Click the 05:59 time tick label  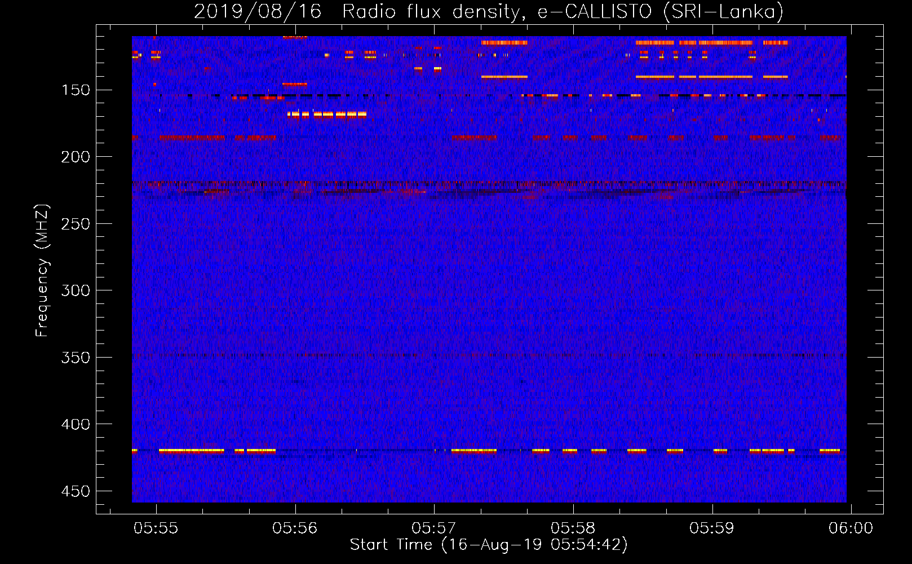712,528
